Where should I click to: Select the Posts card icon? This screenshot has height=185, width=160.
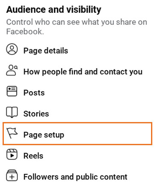[x=12, y=91]
